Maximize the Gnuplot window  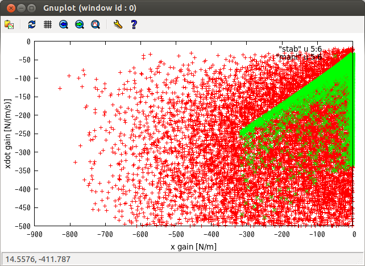click(x=31, y=8)
